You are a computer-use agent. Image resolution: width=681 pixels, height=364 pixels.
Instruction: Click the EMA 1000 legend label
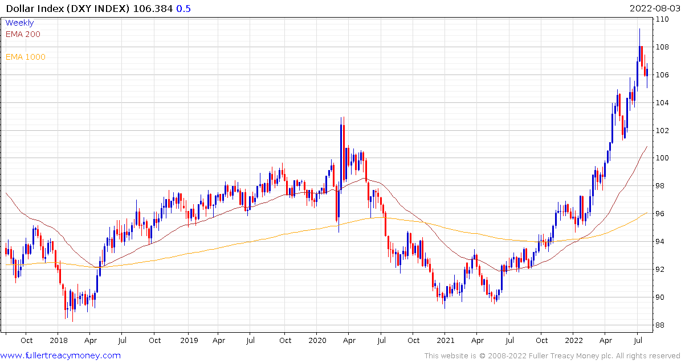25,57
